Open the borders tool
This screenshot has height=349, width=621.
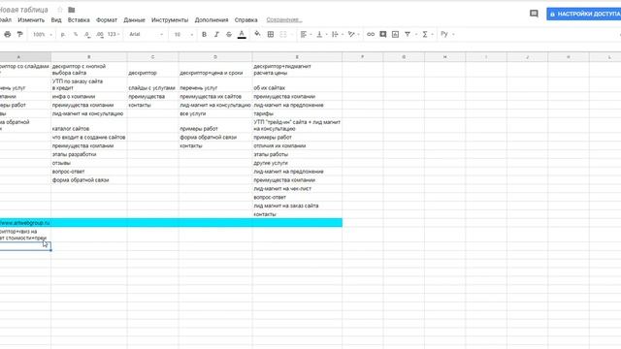(x=271, y=35)
